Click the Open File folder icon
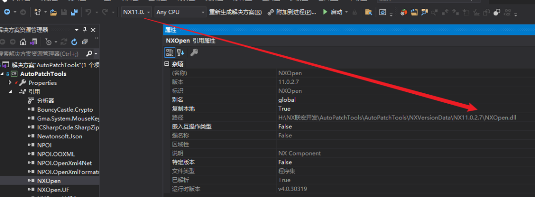 pos(53,12)
